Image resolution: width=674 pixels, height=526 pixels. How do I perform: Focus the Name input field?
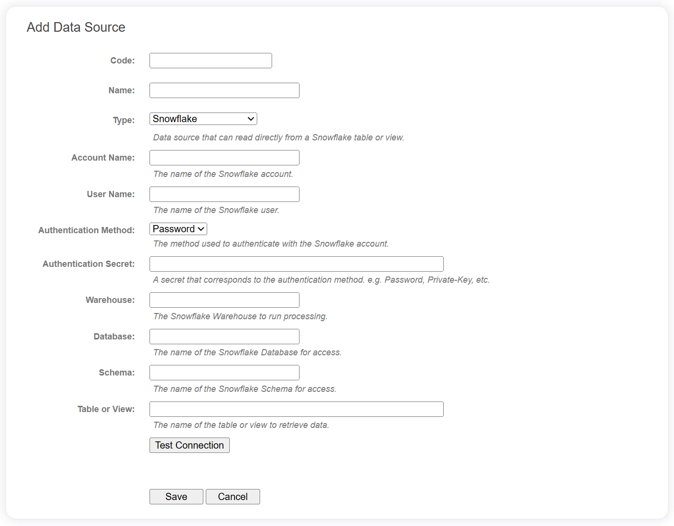pyautogui.click(x=224, y=90)
